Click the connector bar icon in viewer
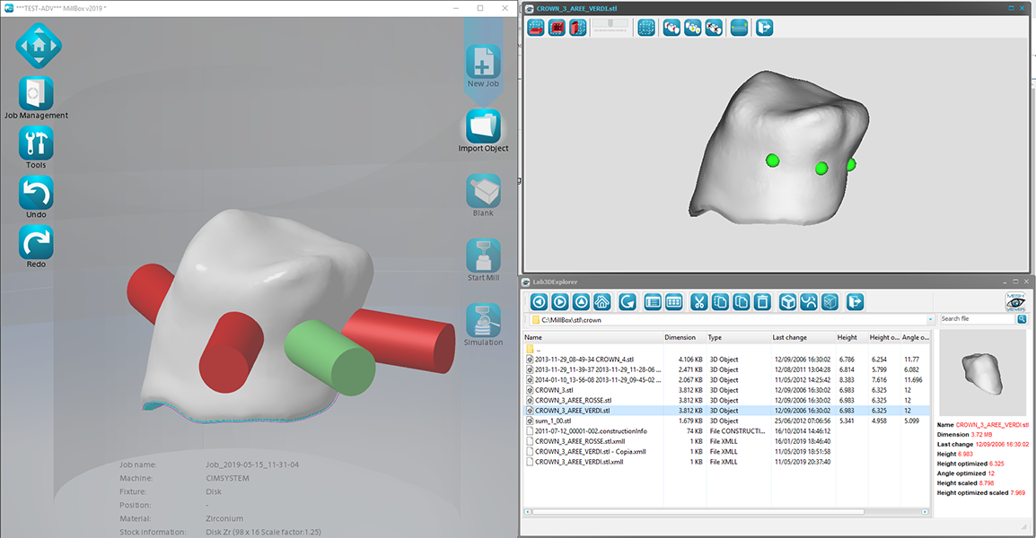Screen dimensions: 1036x538 point(740,28)
